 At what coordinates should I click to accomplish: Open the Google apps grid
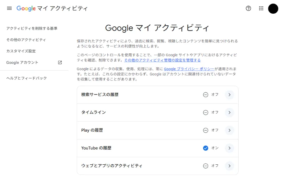pyautogui.click(x=261, y=8)
